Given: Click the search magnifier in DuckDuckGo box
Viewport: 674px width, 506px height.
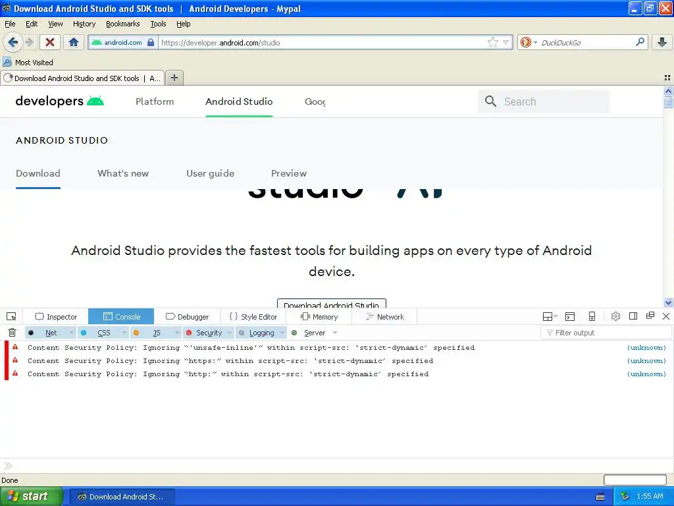Looking at the screenshot, I should tap(640, 42).
